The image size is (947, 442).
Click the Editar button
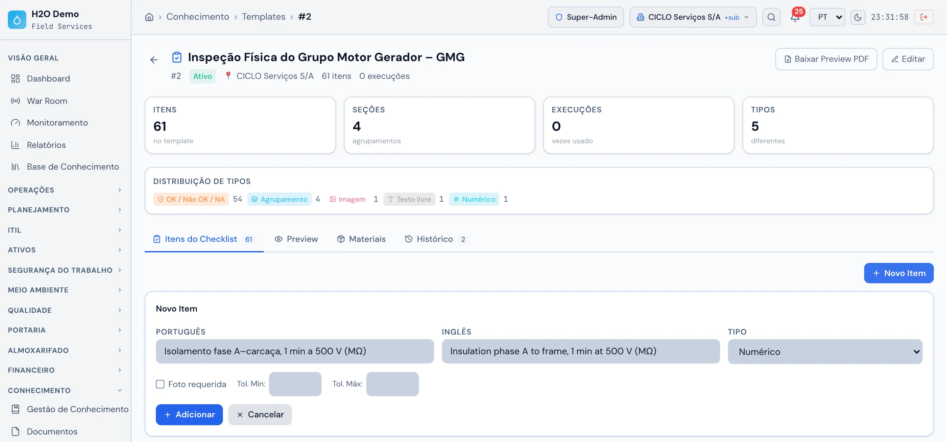pyautogui.click(x=908, y=59)
